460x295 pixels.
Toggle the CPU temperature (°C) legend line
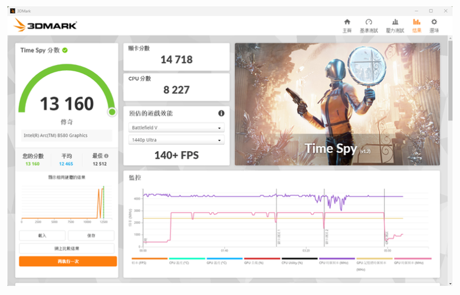point(187,261)
